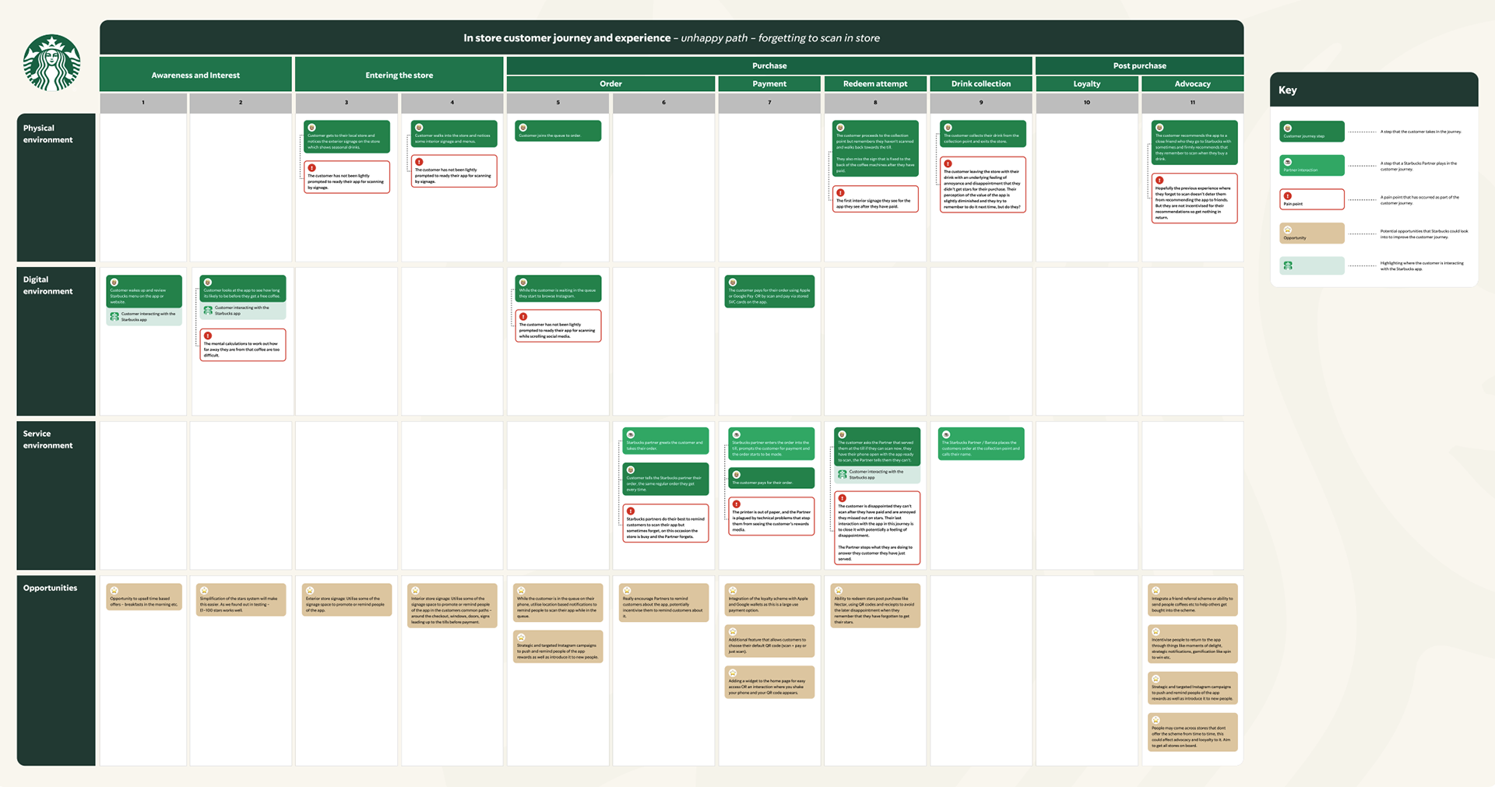
Task: Click the app icon beside 'Customer interacting' in column 1
Action: pyautogui.click(x=114, y=317)
